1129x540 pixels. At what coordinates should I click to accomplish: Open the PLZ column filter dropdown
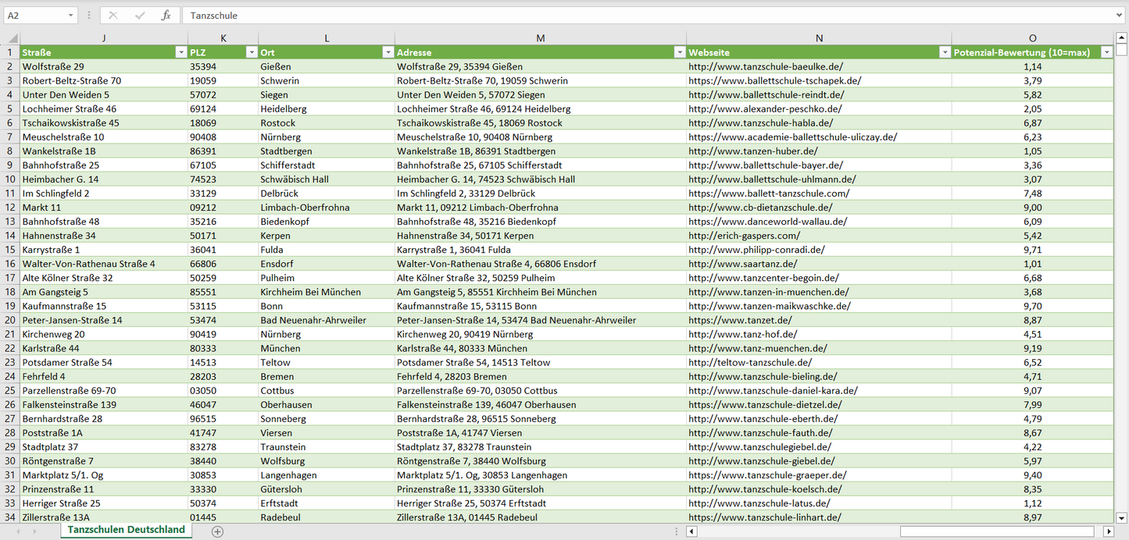click(251, 52)
